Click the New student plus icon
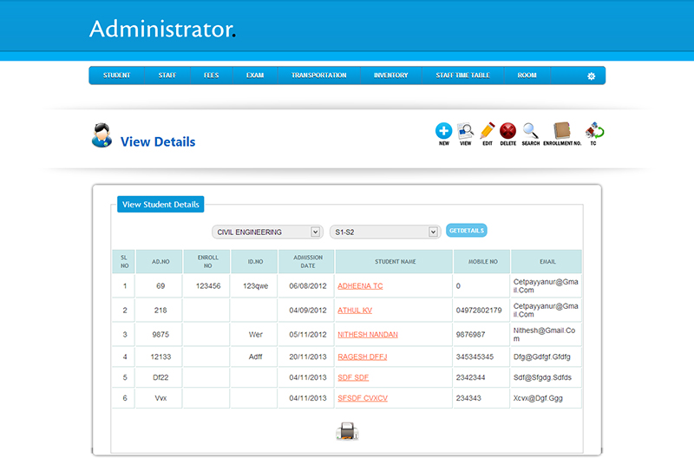 tap(443, 131)
